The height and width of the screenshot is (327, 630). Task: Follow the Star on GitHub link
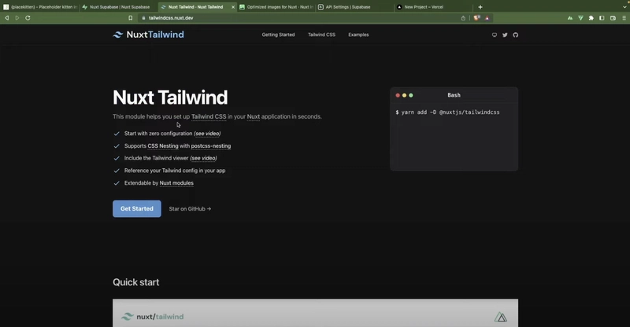[190, 208]
